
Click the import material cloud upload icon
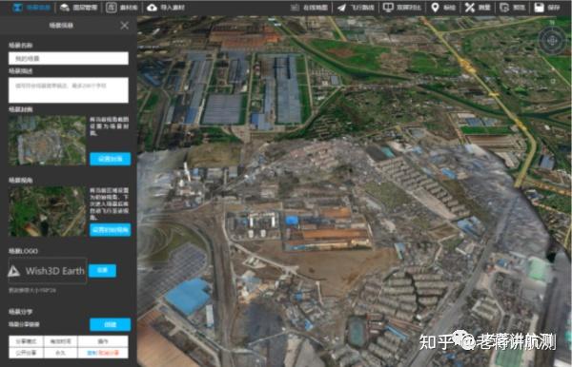coord(152,8)
